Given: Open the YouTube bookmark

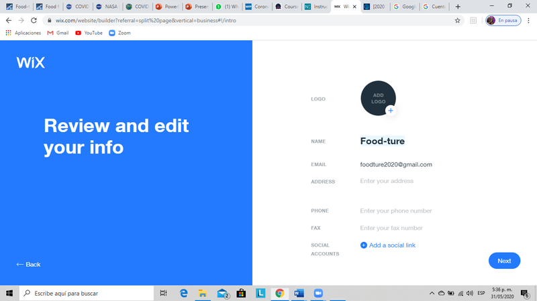Looking at the screenshot, I should click(x=89, y=33).
